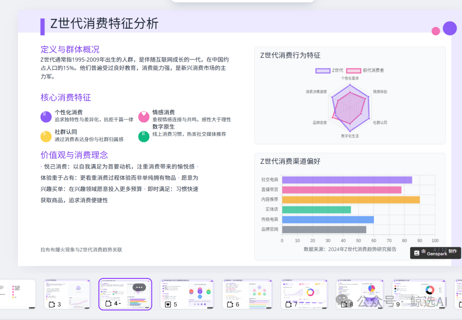Click the slide icon beside number 3
The width and height of the screenshot is (462, 320).
pyautogui.click(x=52, y=304)
